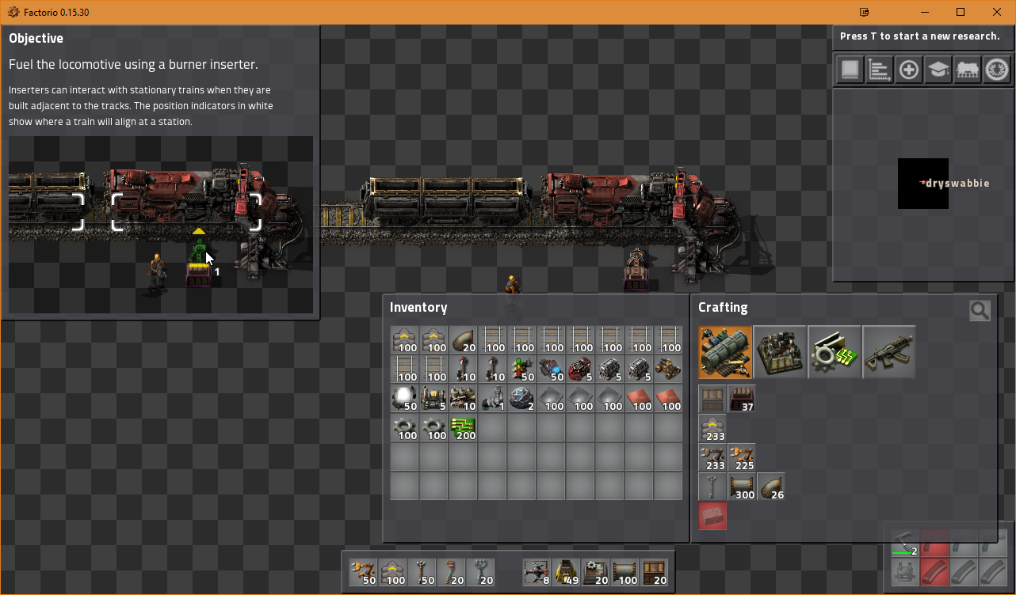
Task: Click the Objective panel heading
Action: (x=36, y=38)
